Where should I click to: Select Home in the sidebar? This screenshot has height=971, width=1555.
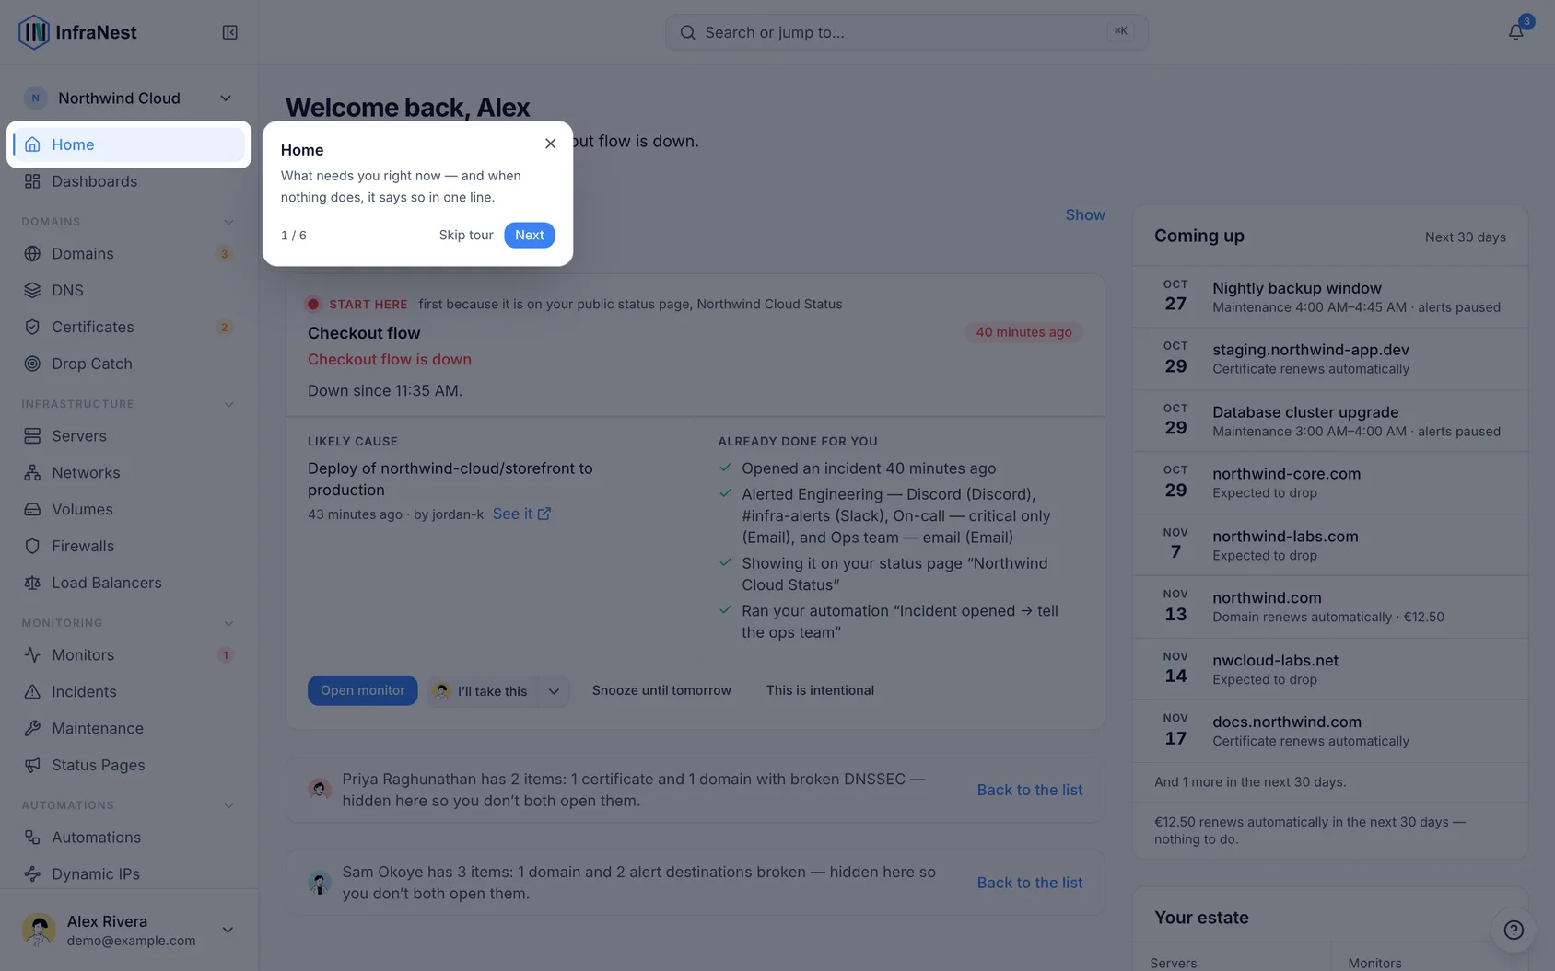(x=129, y=144)
